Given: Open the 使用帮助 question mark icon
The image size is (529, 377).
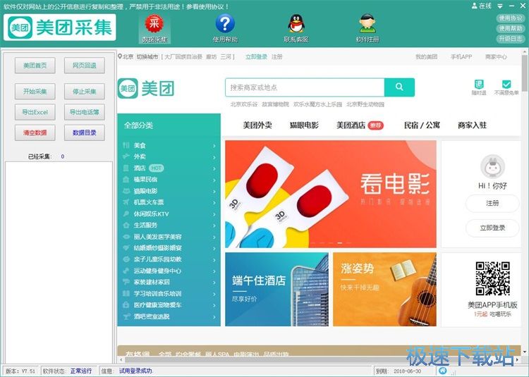Looking at the screenshot, I should [x=225, y=30].
